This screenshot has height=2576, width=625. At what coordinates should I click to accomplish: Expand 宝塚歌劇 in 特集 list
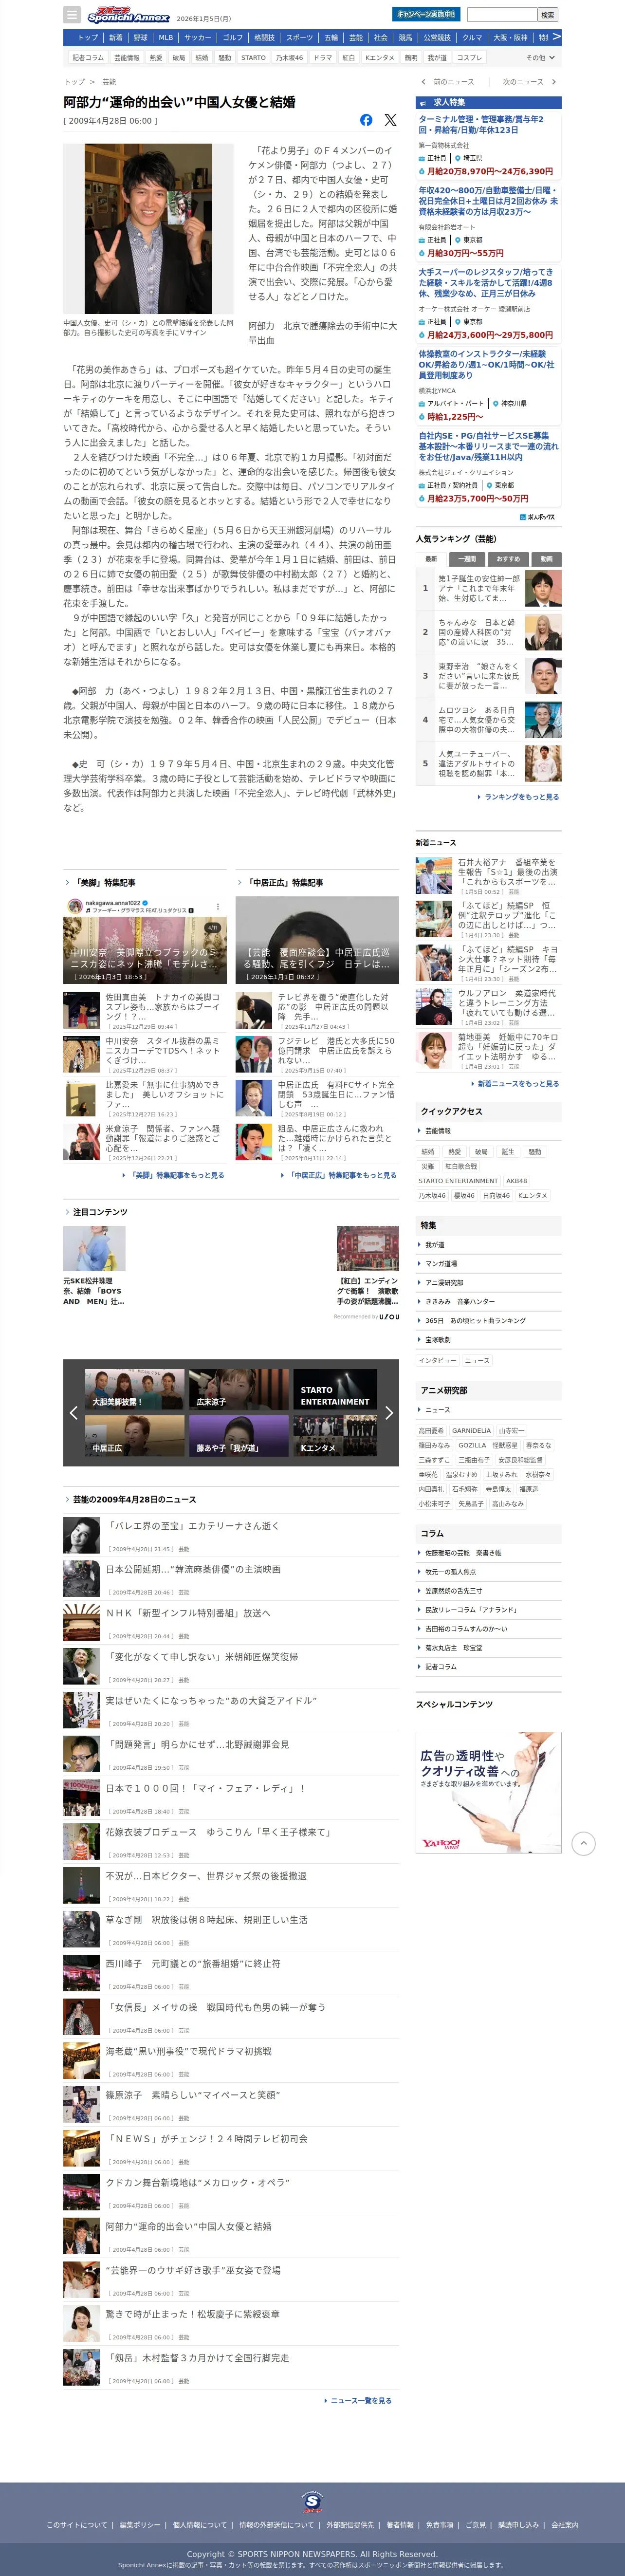pyautogui.click(x=488, y=1340)
